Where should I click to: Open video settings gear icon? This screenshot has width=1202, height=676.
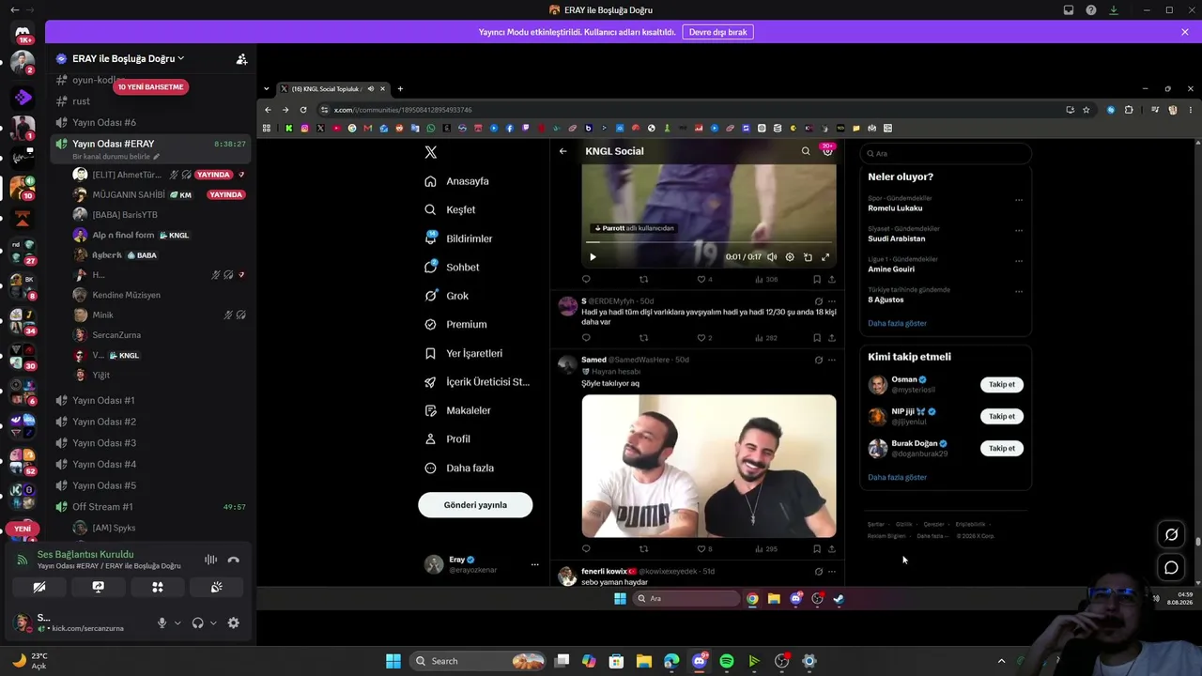pos(790,257)
